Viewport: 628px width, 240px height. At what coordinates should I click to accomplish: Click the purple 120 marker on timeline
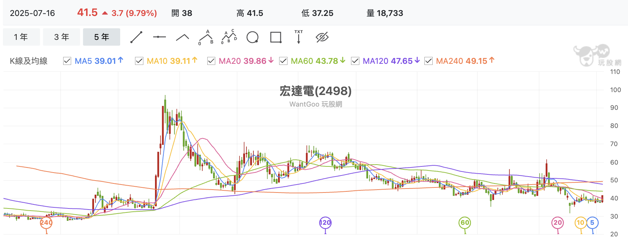[x=325, y=223]
